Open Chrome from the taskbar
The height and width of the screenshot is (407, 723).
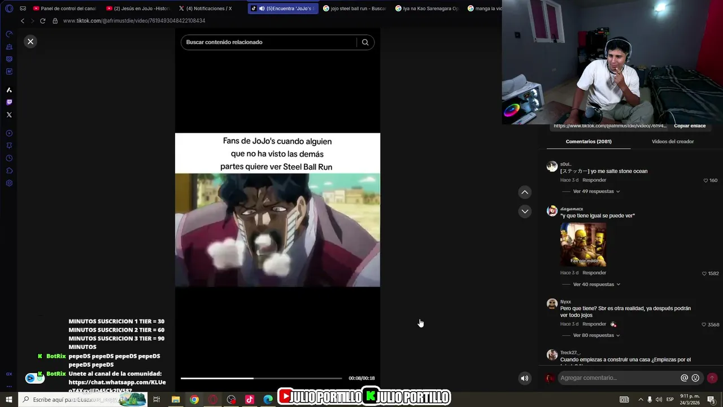[x=194, y=400]
